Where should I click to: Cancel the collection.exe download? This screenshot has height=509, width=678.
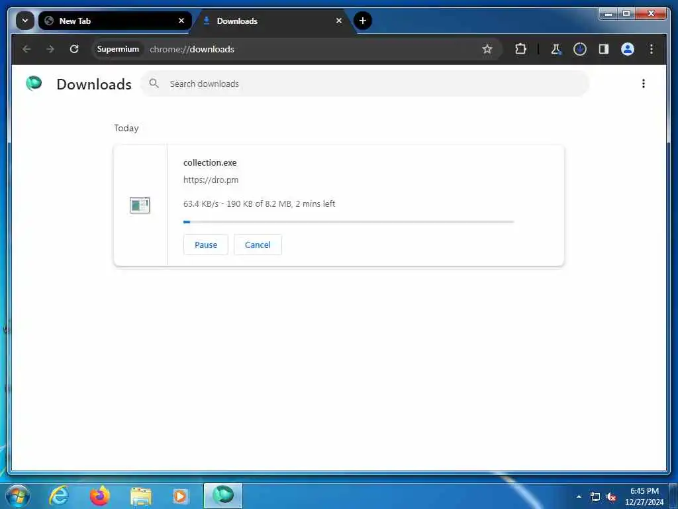tap(258, 245)
